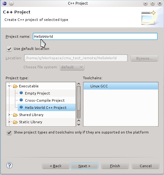Click the help question mark icon
The image size is (164, 175).
click(x=9, y=165)
